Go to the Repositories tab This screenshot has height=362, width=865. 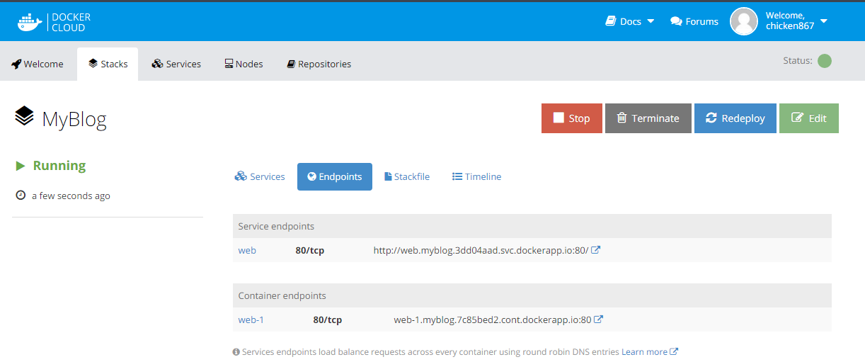point(319,64)
